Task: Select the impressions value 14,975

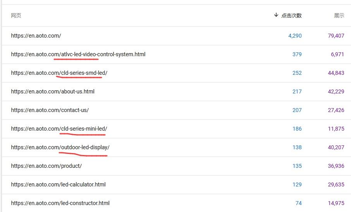Action: 336,203
